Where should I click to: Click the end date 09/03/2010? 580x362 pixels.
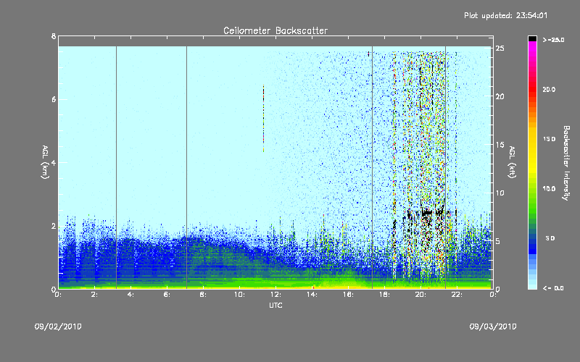tap(493, 327)
